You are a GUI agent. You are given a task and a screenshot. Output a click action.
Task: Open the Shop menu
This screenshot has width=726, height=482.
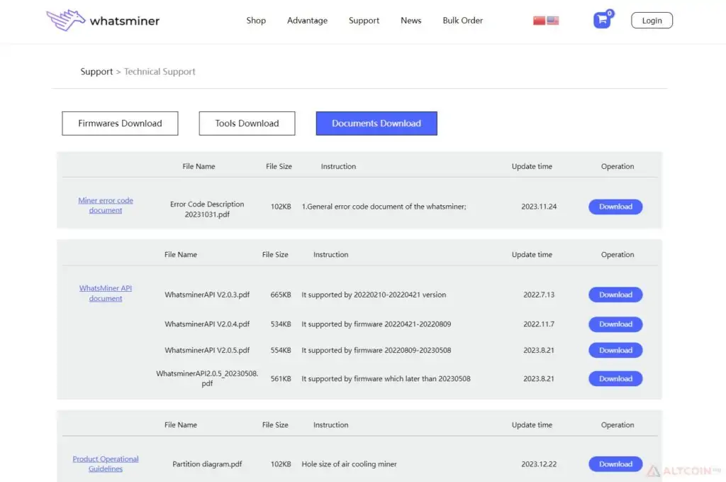click(x=256, y=21)
